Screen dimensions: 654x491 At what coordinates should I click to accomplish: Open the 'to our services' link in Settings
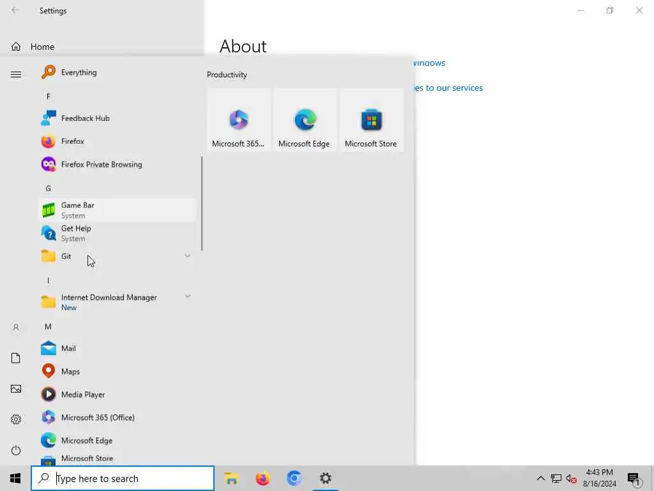(x=448, y=88)
